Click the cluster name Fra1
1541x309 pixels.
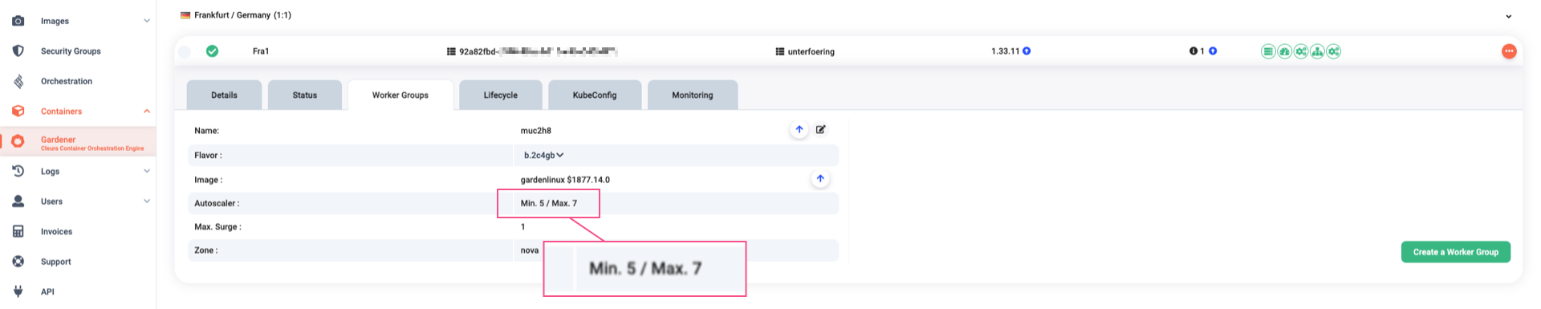point(261,51)
